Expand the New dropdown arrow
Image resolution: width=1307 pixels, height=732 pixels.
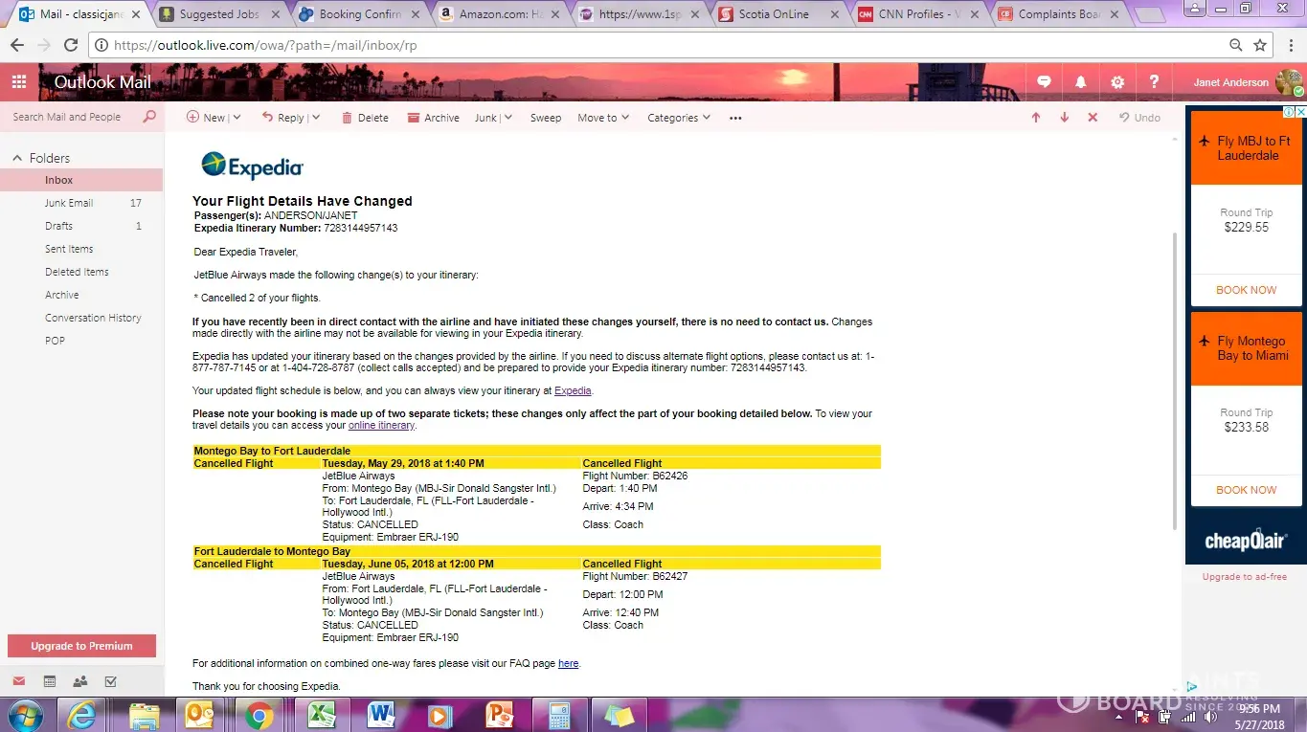click(x=237, y=118)
